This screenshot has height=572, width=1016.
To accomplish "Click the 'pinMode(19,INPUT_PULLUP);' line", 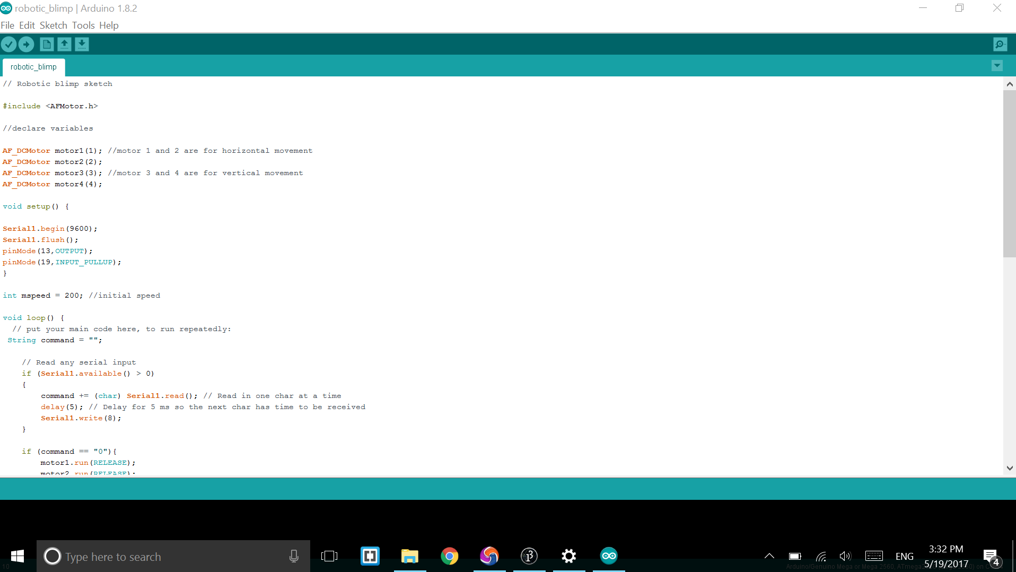I will tap(62, 262).
